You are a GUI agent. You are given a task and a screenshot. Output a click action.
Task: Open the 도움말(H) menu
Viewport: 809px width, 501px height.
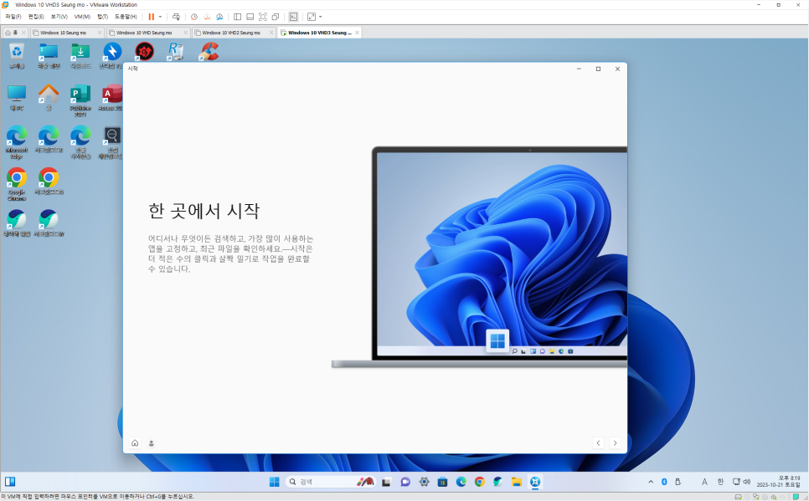click(x=126, y=17)
